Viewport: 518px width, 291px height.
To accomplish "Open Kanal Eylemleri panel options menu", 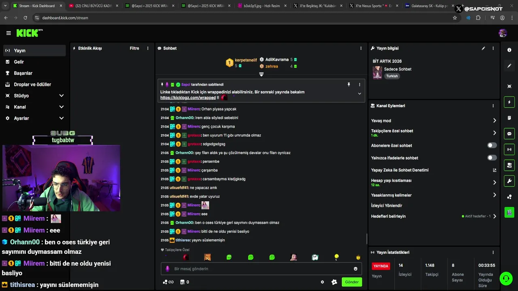I will (493, 106).
